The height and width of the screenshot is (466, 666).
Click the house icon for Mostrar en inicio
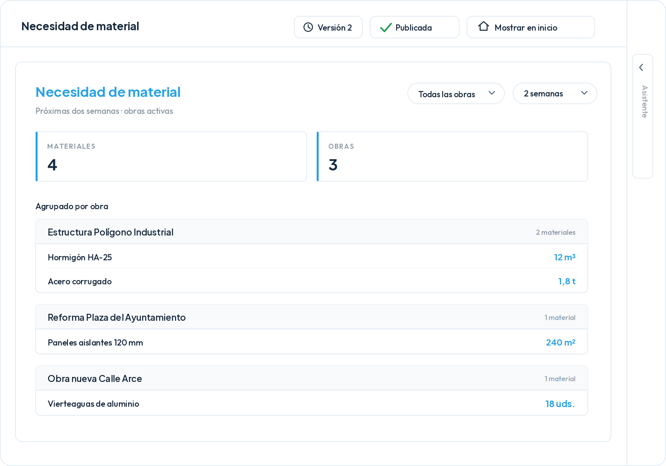[x=483, y=26]
